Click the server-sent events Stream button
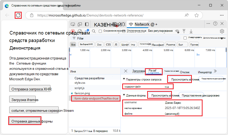The width and height of the screenshot is (228, 135). [34, 110]
